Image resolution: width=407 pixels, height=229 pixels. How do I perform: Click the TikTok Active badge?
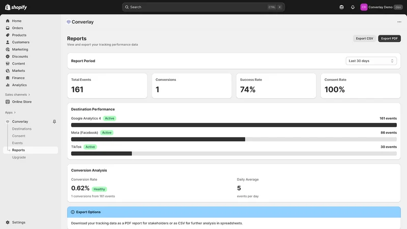pos(90,147)
